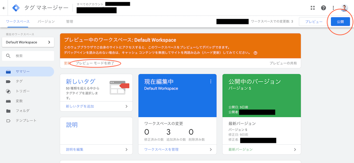Open the help question mark icon
Screen dimensions: 354x163
pyautogui.click(x=323, y=8)
